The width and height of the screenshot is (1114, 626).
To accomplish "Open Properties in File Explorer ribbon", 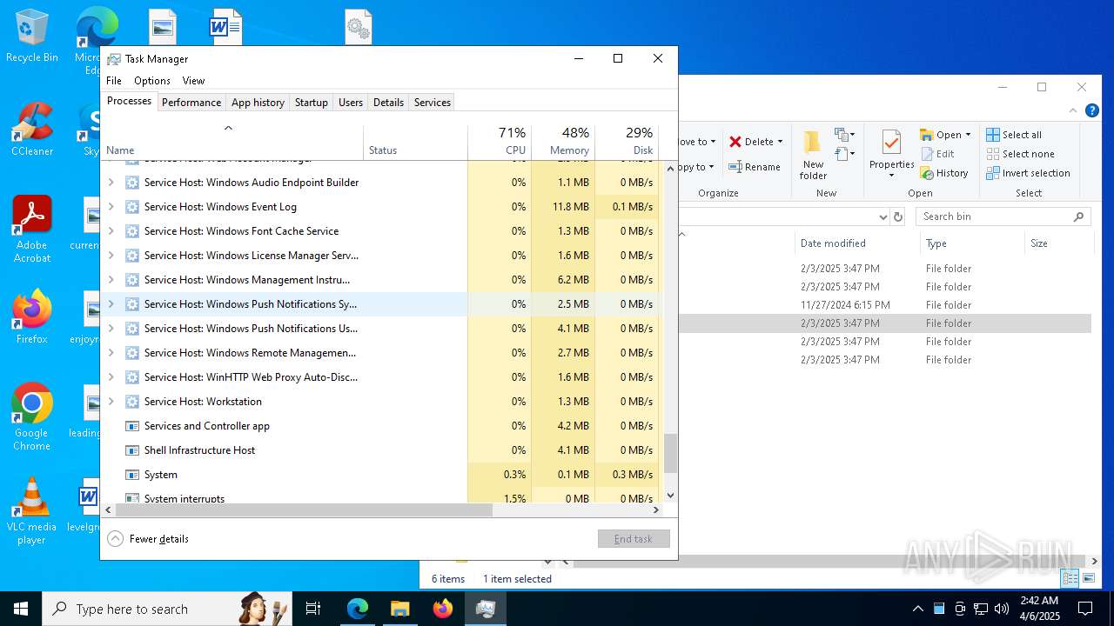I will pyautogui.click(x=891, y=156).
